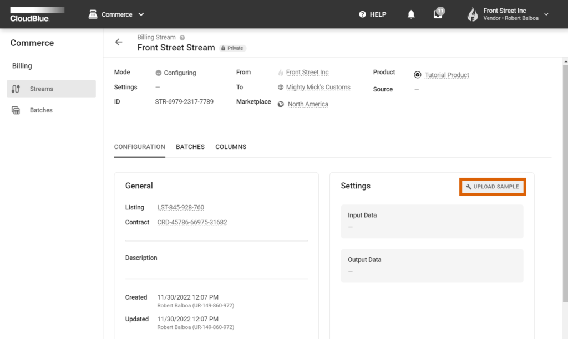Viewport: 568px width, 339px height.
Task: Click the Input Data settings box
Action: 432,221
